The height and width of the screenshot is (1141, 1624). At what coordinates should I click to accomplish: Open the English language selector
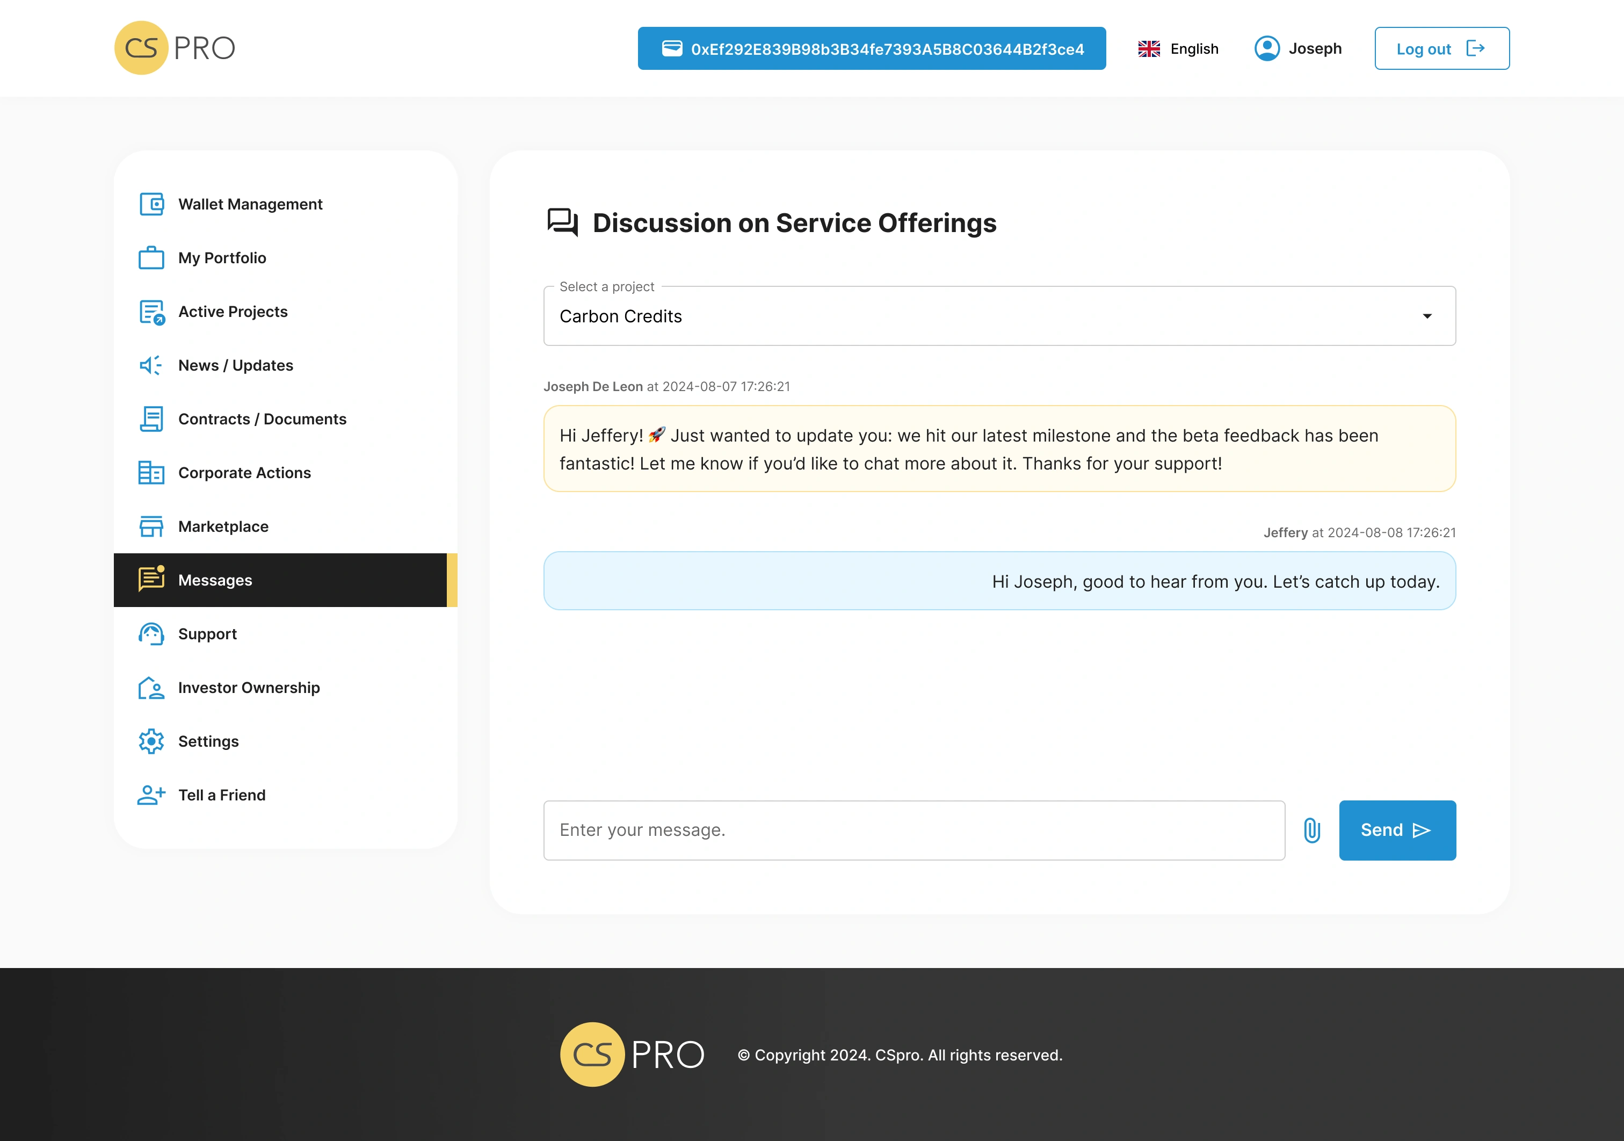[x=1178, y=49]
